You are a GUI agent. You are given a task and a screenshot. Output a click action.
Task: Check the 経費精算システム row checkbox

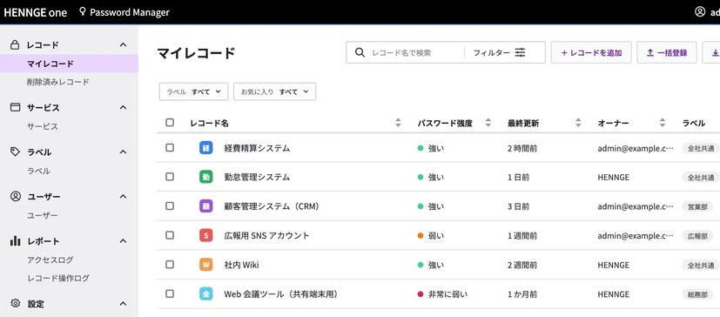170,148
